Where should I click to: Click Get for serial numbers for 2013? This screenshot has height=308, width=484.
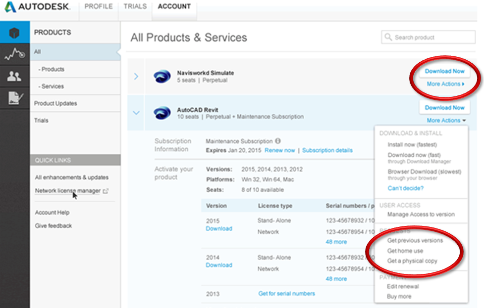tap(286, 294)
